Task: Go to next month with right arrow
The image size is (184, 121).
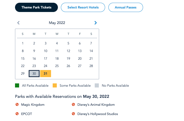Action: (96, 23)
